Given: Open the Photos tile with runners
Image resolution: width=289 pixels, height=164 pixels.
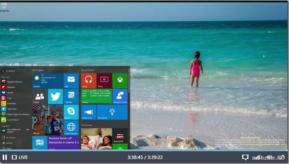Looking at the screenshot, I should pos(48,120).
